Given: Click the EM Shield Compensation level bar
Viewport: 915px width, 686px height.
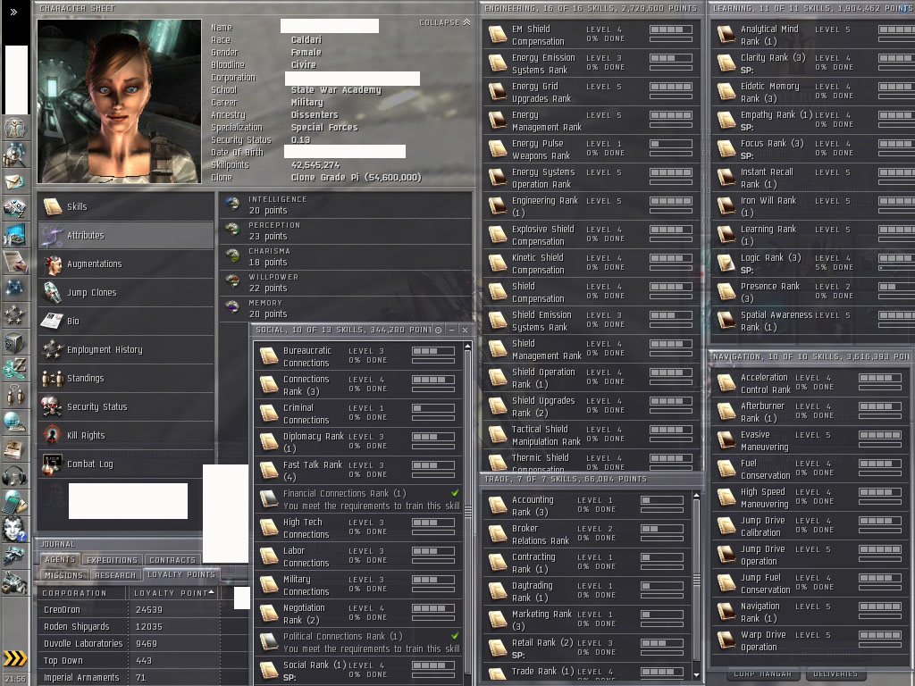Looking at the screenshot, I should [671, 29].
